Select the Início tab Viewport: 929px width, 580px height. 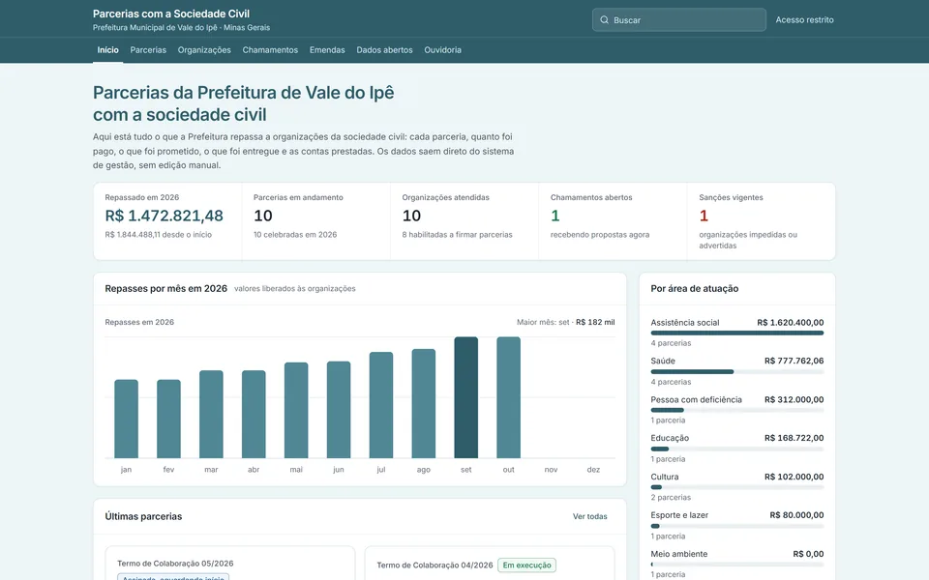click(x=107, y=50)
